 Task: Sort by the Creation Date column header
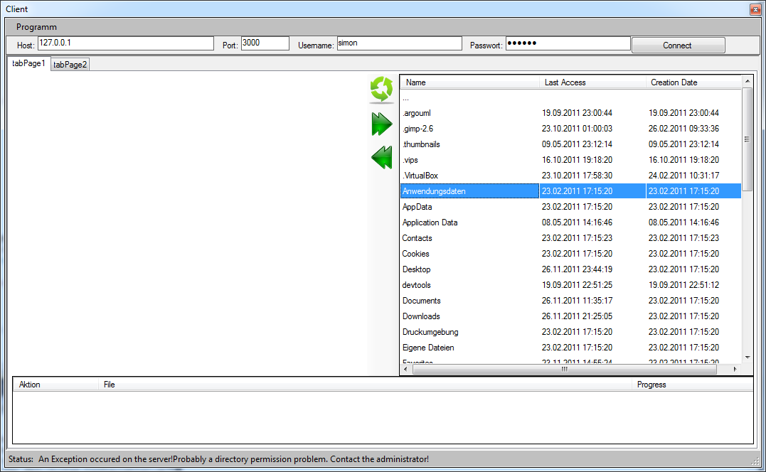693,82
